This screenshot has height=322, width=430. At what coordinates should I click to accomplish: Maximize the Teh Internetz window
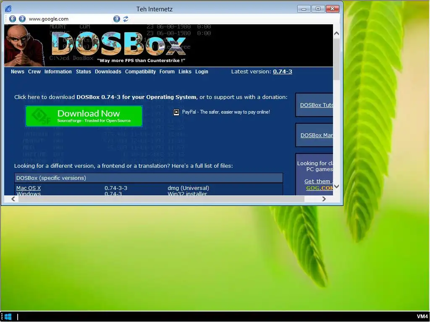[318, 9]
